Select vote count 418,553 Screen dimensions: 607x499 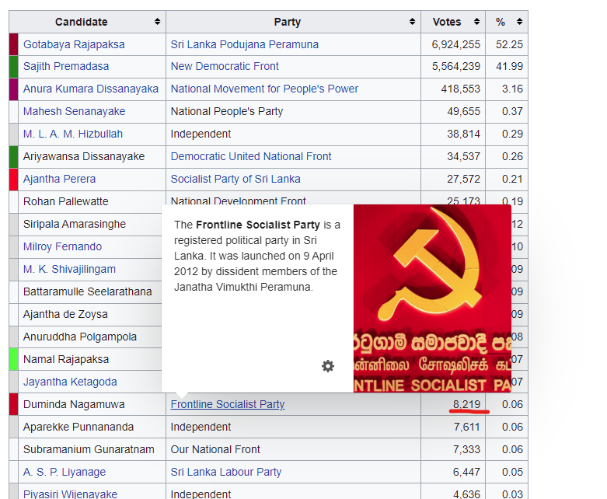pyautogui.click(x=460, y=89)
